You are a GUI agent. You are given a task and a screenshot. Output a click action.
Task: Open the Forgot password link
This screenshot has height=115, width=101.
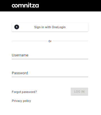(x=24, y=92)
